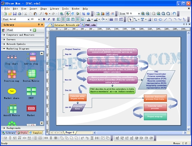Image resolution: width=192 pixels, height=146 pixels.
Task: Toggle Underline text formatting
Action: (54, 19)
